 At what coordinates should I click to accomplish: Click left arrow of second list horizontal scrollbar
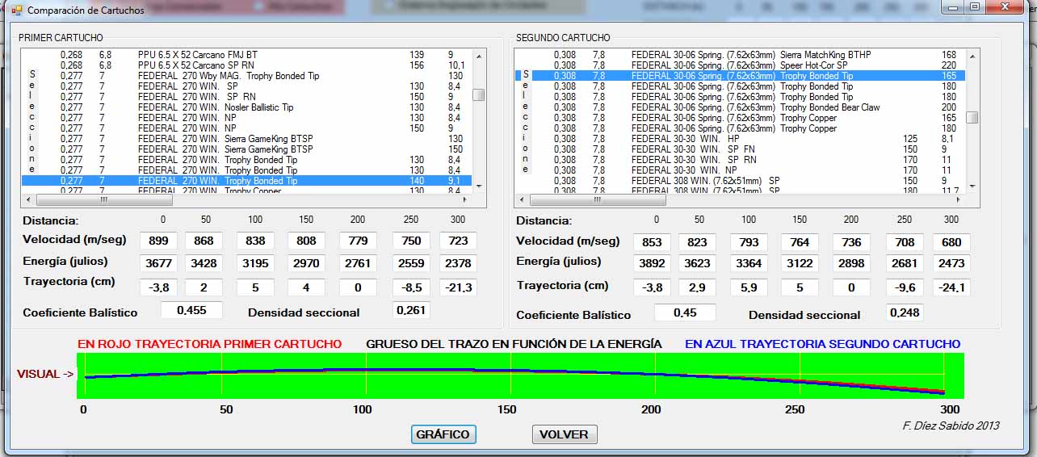521,199
